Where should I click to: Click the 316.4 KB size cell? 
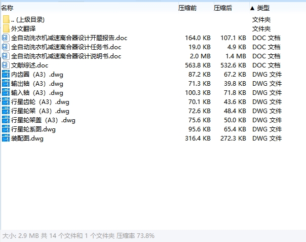[x=198, y=139]
